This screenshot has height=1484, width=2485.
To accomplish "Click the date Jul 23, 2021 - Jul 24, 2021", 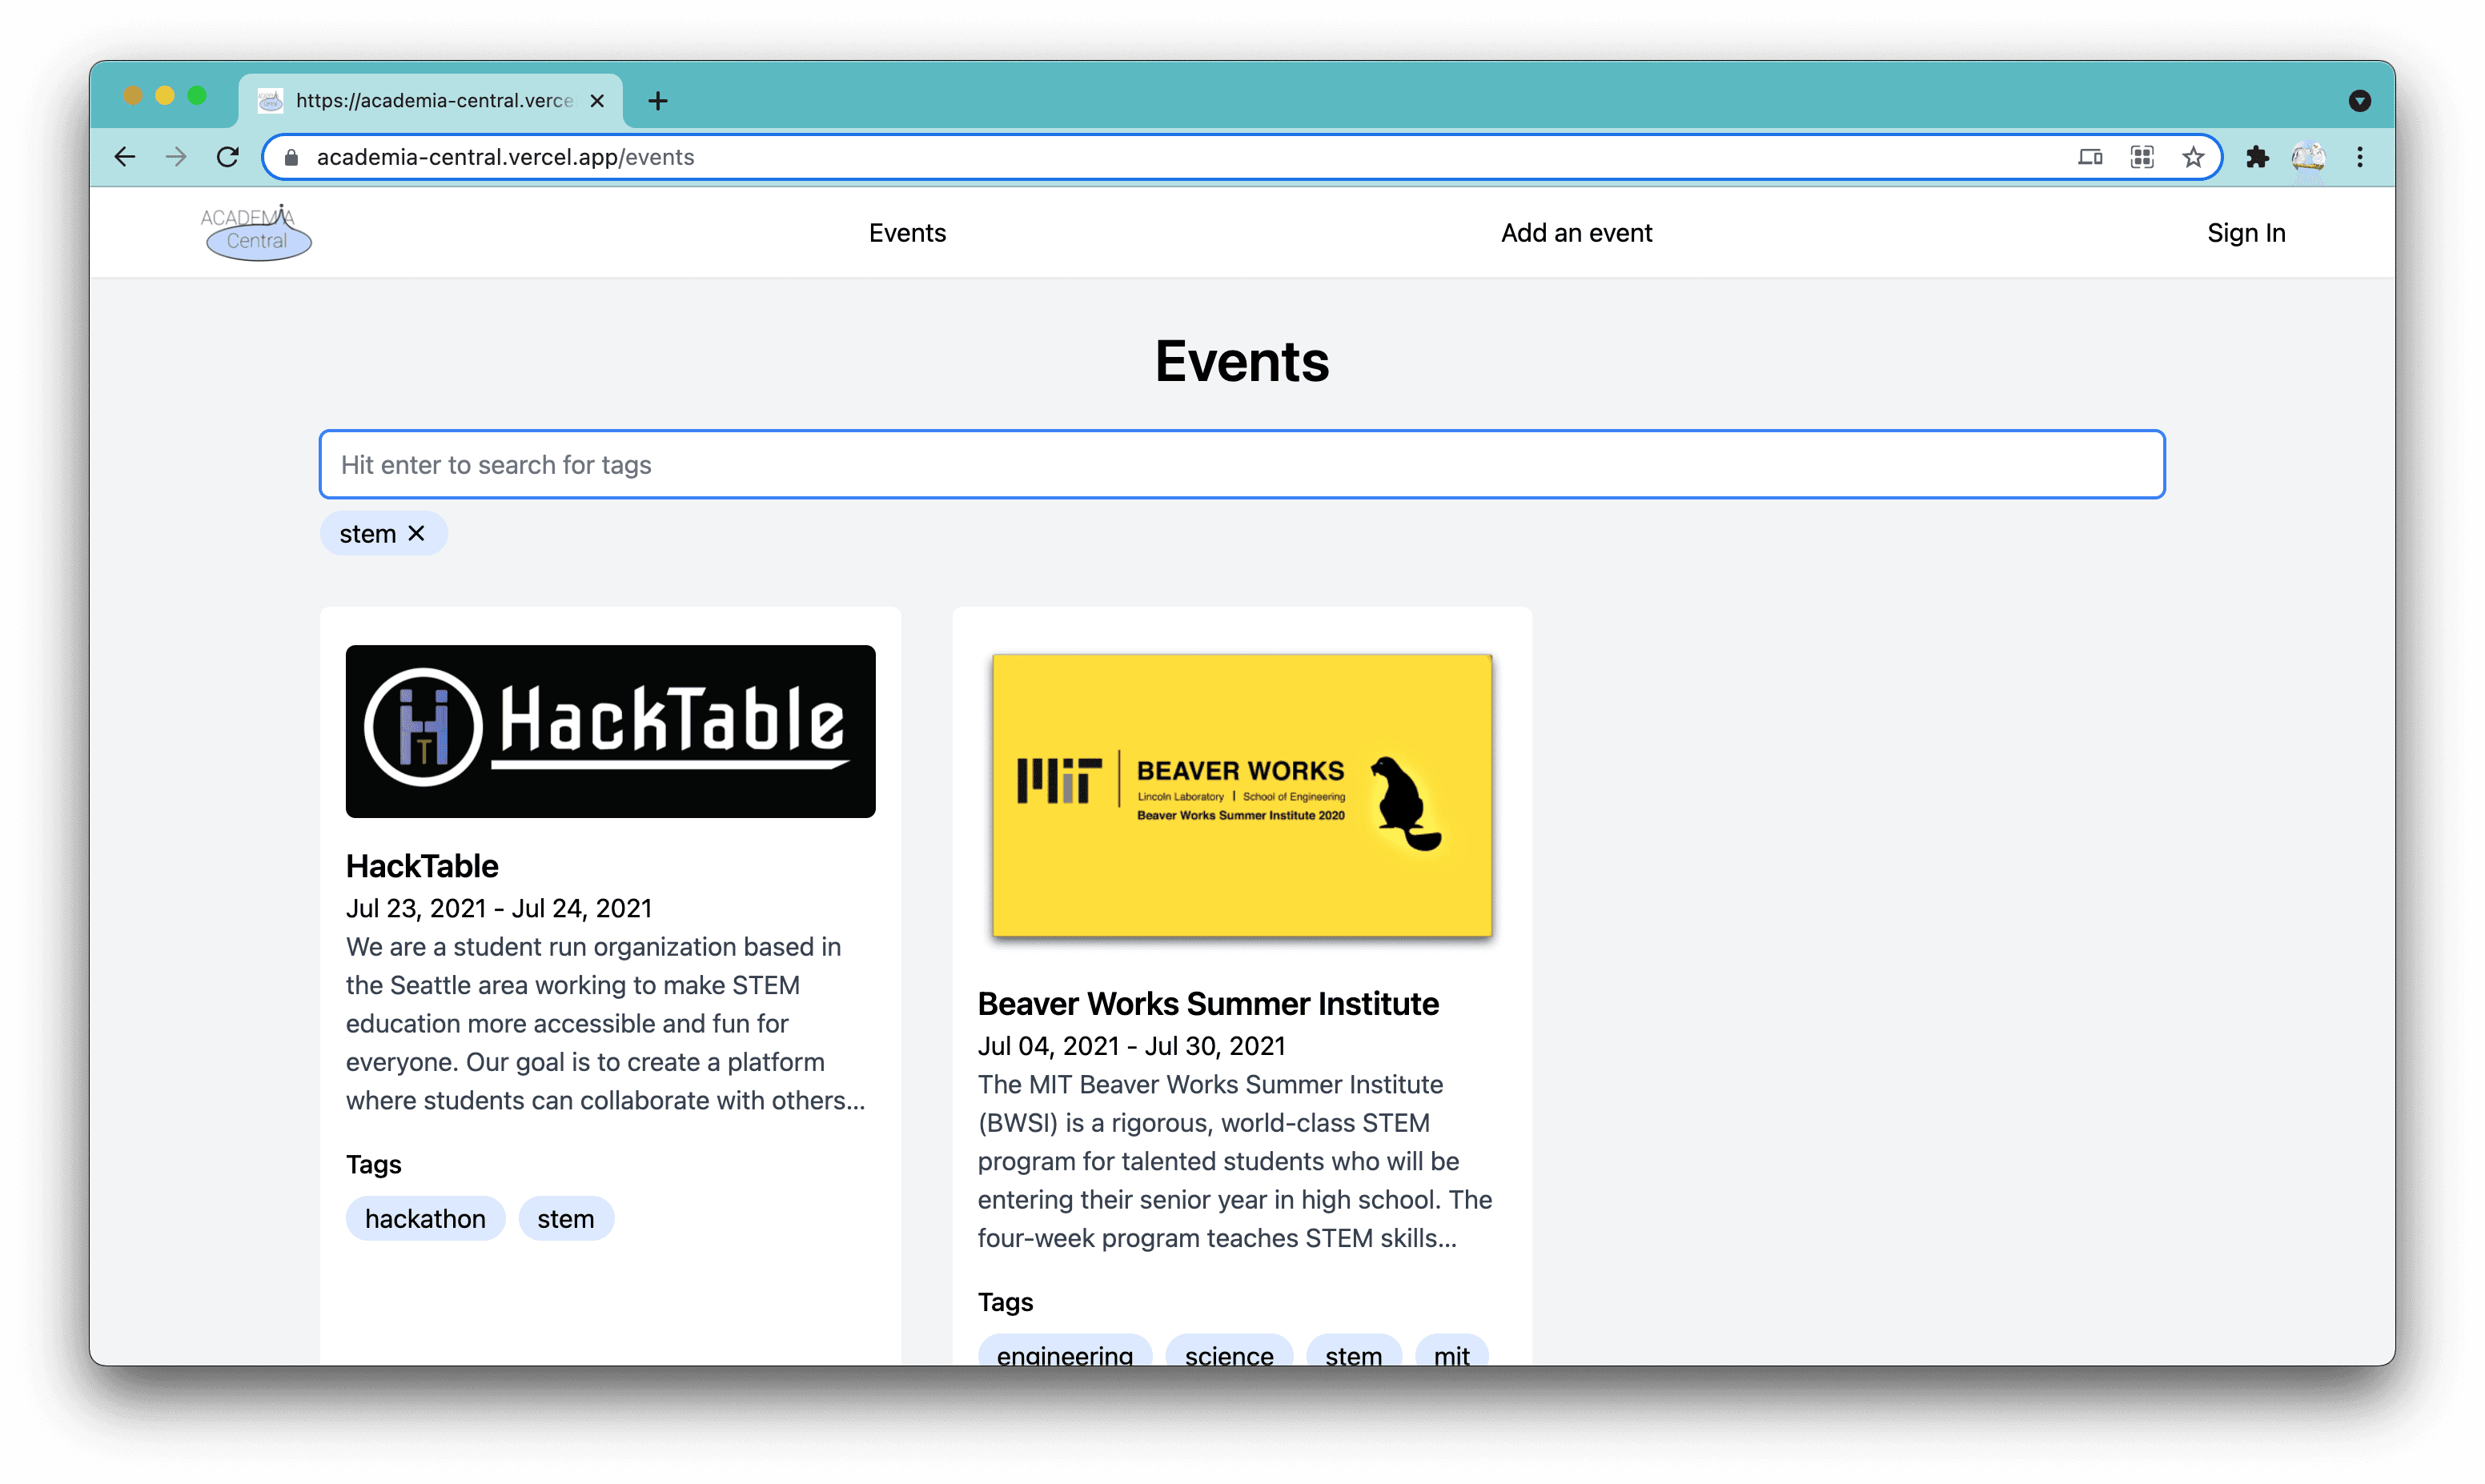I will coord(499,908).
